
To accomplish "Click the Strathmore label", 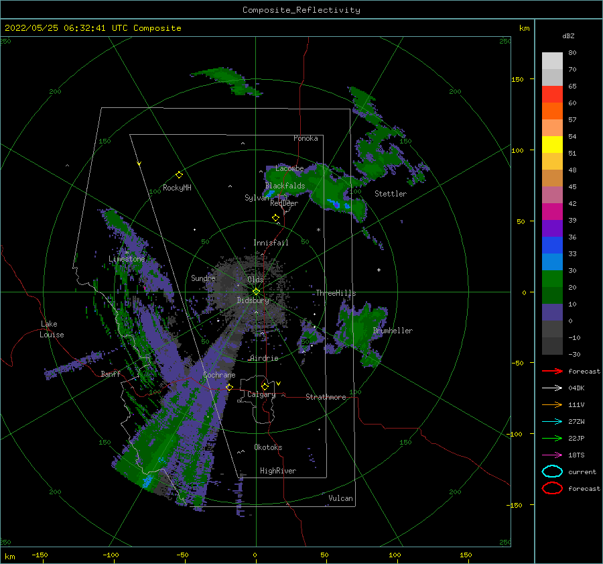I will point(326,397).
